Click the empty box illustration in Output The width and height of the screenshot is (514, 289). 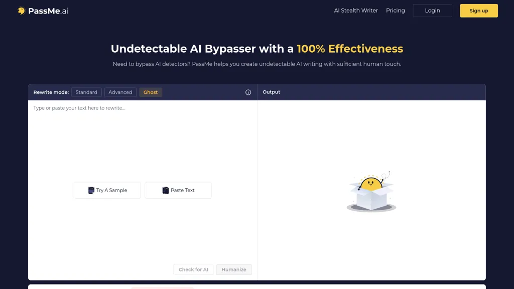point(371,193)
